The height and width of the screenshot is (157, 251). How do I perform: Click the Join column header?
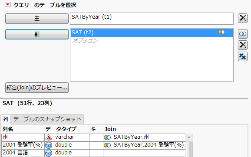110,129
